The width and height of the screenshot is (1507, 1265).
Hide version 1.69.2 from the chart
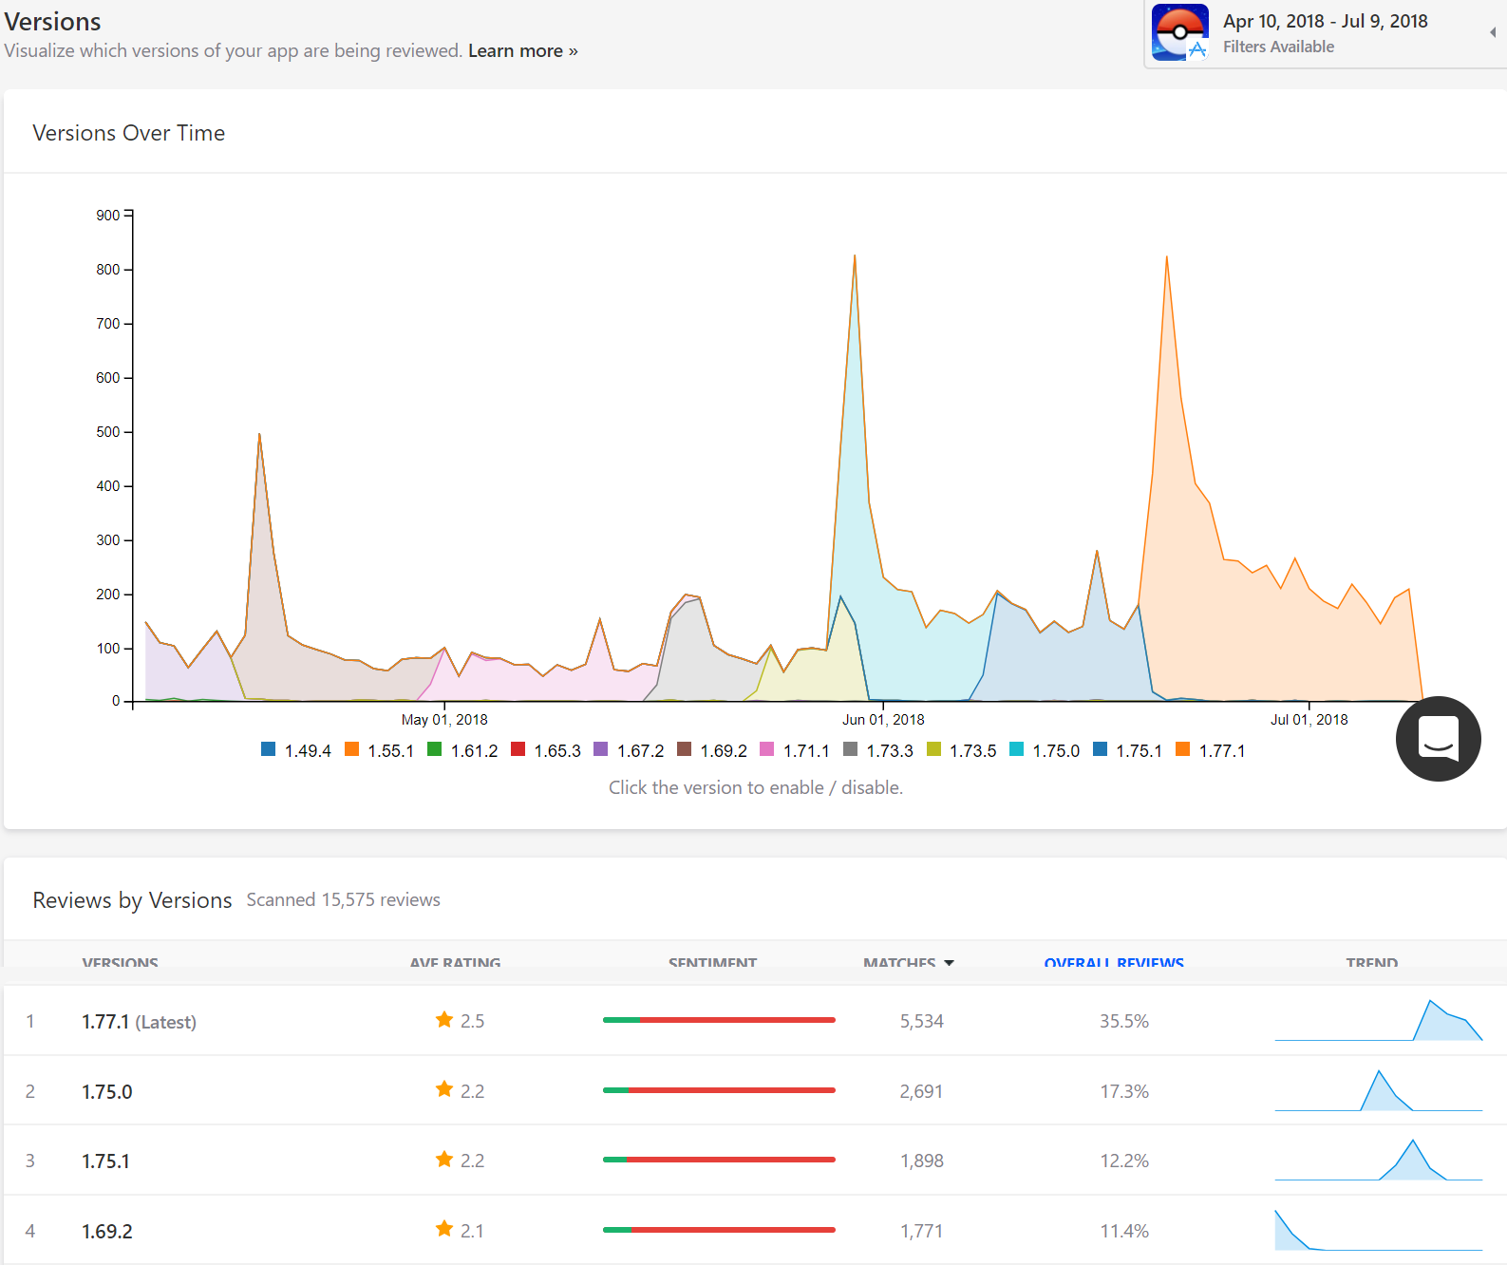pyautogui.click(x=712, y=750)
